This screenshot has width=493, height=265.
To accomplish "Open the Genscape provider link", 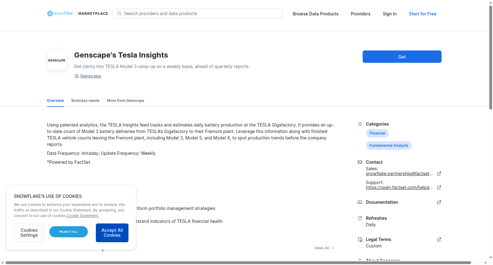I will point(91,76).
